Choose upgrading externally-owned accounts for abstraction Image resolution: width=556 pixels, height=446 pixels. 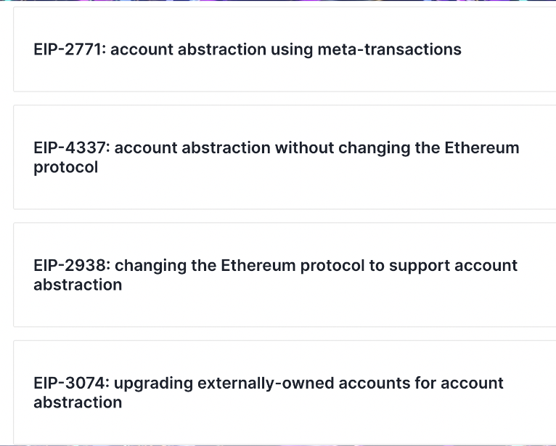click(x=269, y=393)
